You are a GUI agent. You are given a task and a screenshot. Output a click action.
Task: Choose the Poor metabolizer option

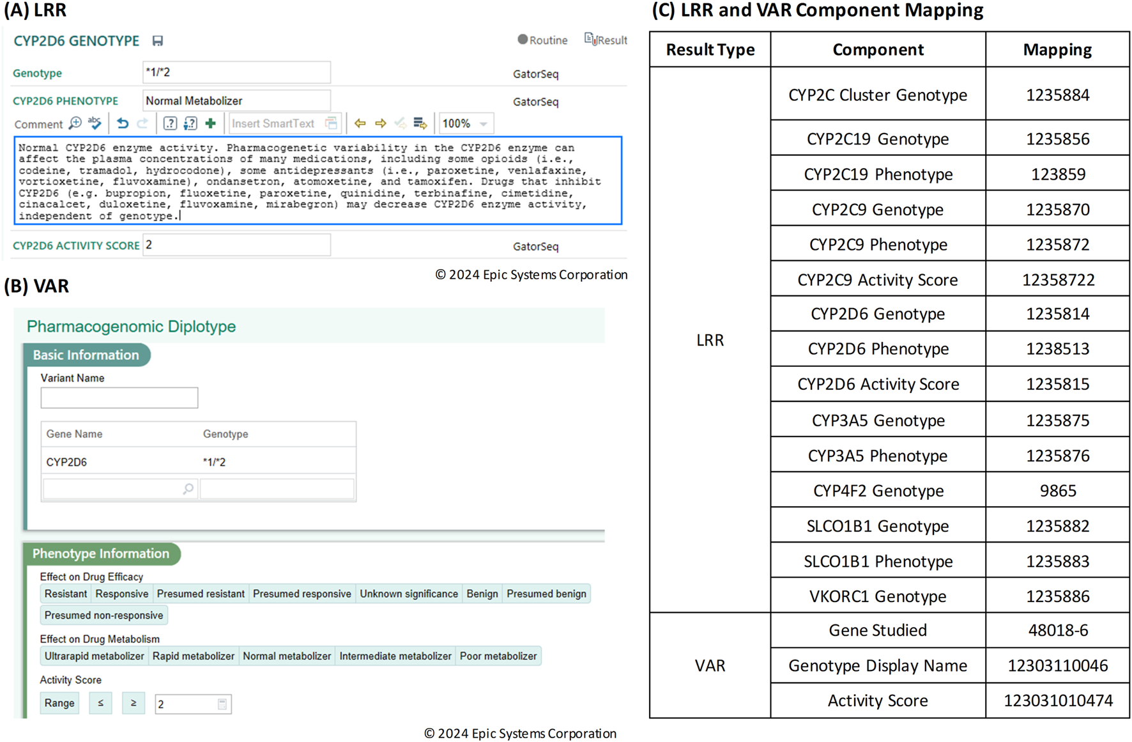coord(498,656)
